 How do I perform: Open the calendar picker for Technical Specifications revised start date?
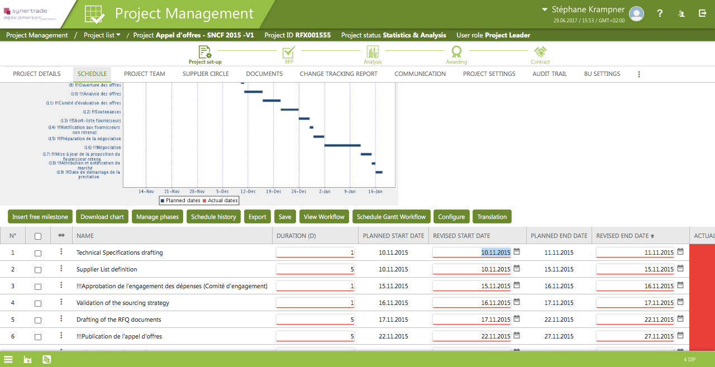(x=516, y=252)
